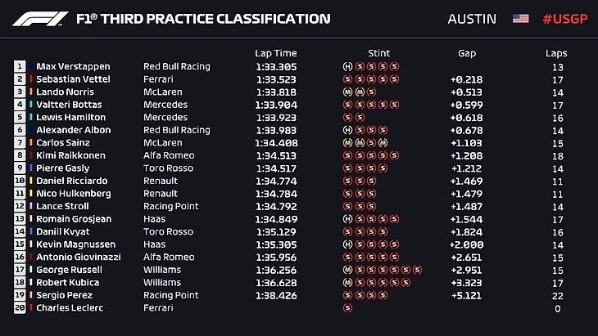Click the hard tyre icon in Magnussen's stint
This screenshot has width=598, height=336.
[x=348, y=244]
